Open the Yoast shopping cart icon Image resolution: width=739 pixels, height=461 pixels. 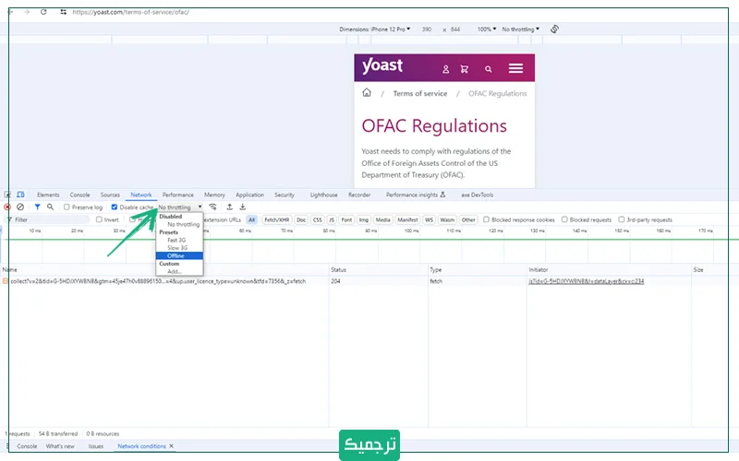[465, 69]
